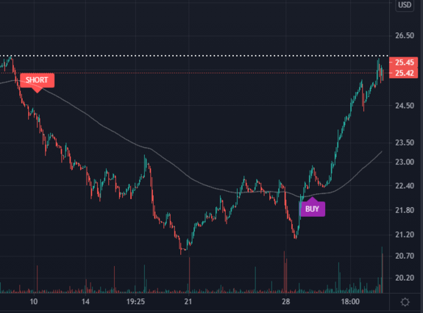Screen dimensions: 423x313
Task: Click the 21.80 price axis value
Action: coord(405,210)
